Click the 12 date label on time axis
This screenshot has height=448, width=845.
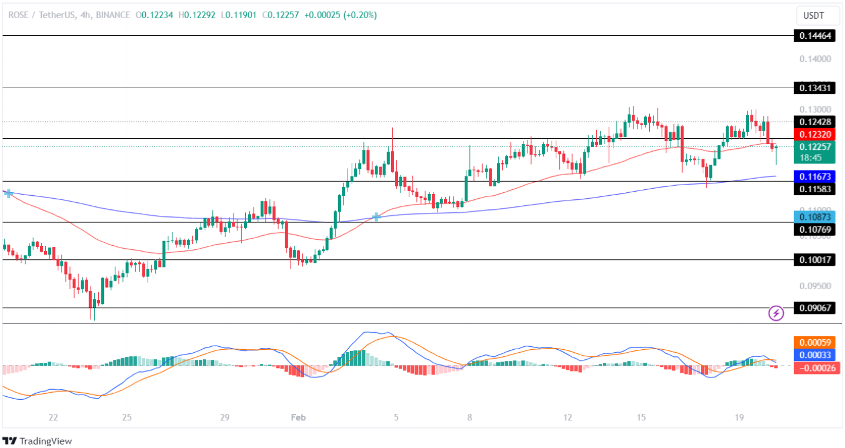[567, 417]
